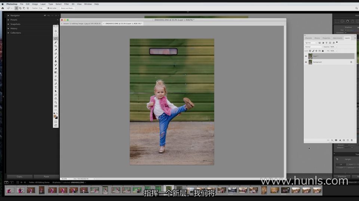Click the Copy button in Lightroom
Screen dimensions: 359x201
coord(20,176)
